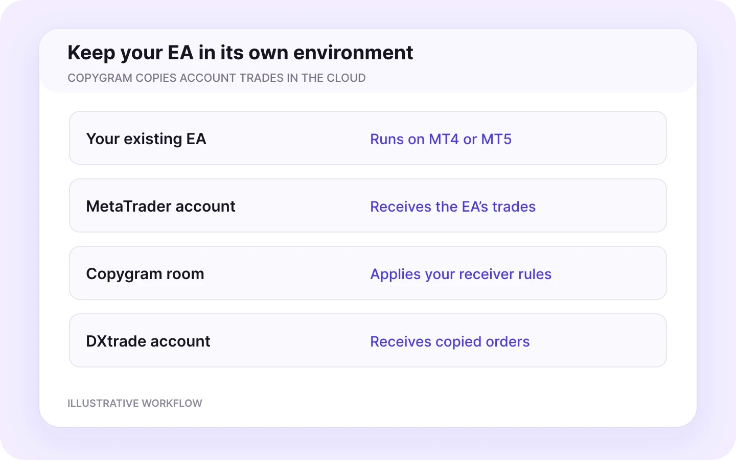The height and width of the screenshot is (460, 736).
Task: Click the 'Your existing EA' label
Action: (146, 139)
